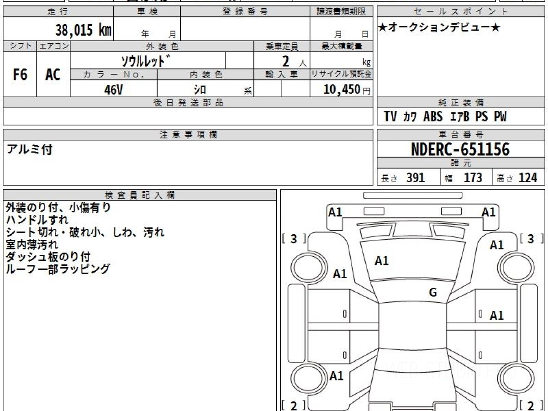This screenshot has width=548, height=411.
Task: Click the 純正装備 header
Action: coord(461,103)
